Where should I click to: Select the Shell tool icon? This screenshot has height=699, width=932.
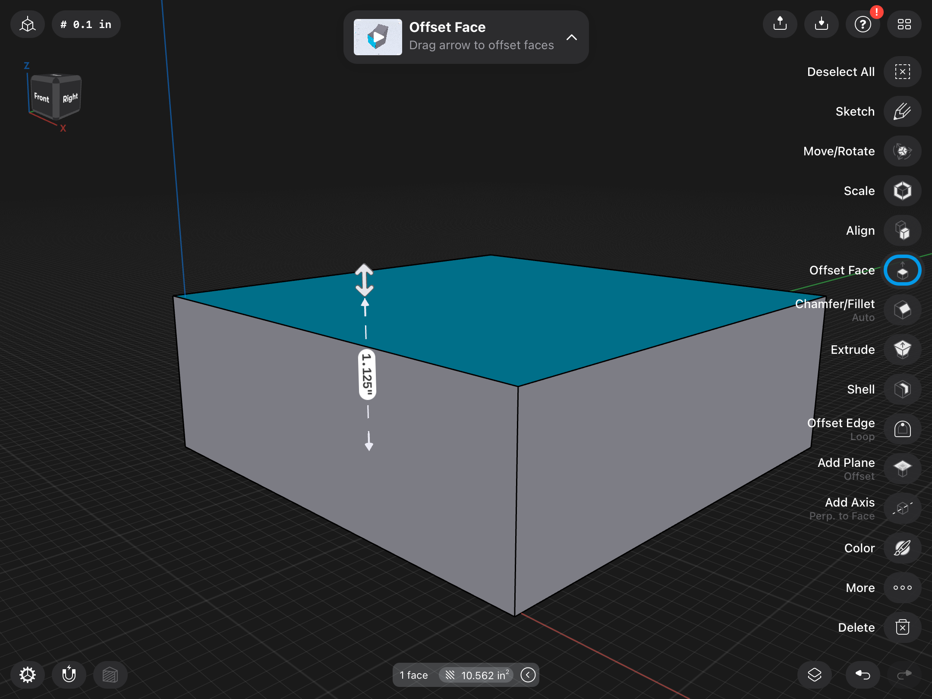pyautogui.click(x=902, y=389)
